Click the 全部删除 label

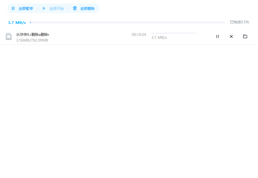pyautogui.click(x=87, y=9)
